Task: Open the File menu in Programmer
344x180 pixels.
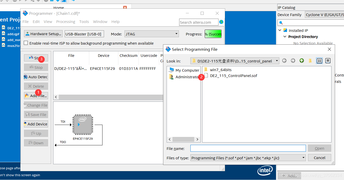Action: 26,22
